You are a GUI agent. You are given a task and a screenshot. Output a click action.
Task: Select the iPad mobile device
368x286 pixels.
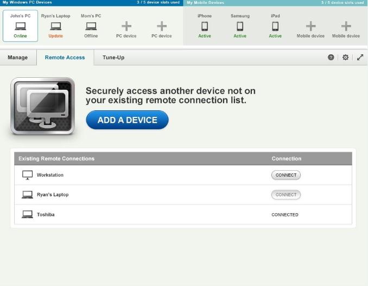pyautogui.click(x=275, y=26)
